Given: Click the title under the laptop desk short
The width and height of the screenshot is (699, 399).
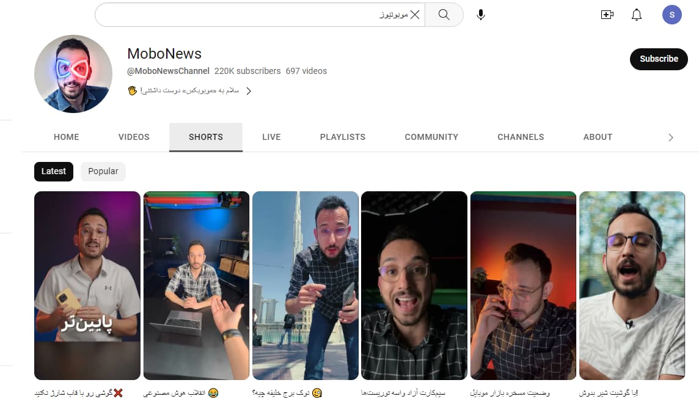Looking at the screenshot, I should coord(180,393).
